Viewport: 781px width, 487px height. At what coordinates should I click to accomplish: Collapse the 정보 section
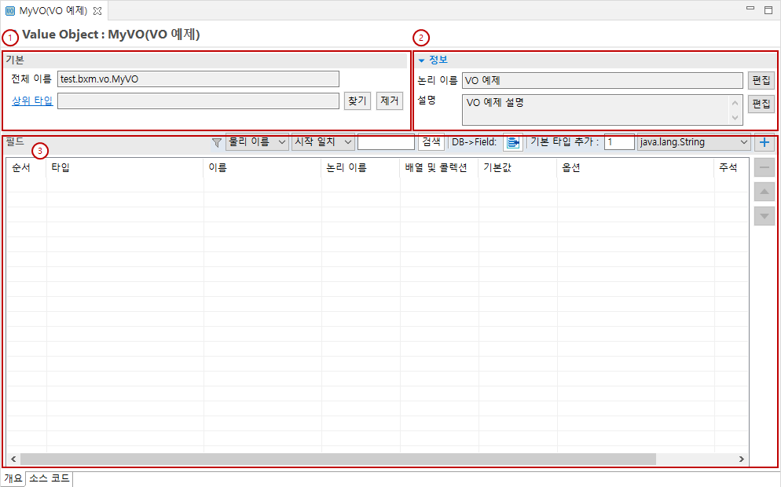pos(421,60)
